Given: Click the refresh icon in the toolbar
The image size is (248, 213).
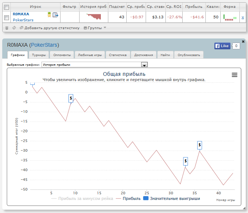Looking at the screenshot, I should [14, 28].
